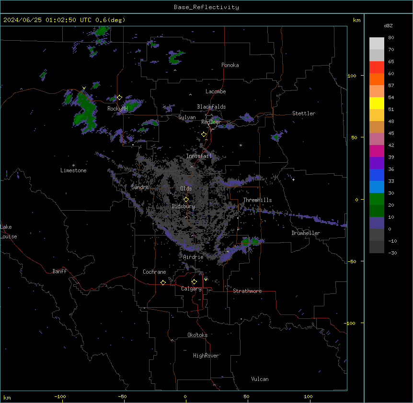The height and width of the screenshot is (403, 413).
Task: Choose the lightest grey 80-70 dBZ legend swatch
Action: tap(377, 43)
